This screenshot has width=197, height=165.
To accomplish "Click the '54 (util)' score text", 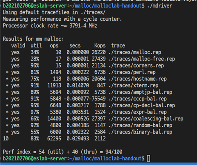I will coord(51,152).
